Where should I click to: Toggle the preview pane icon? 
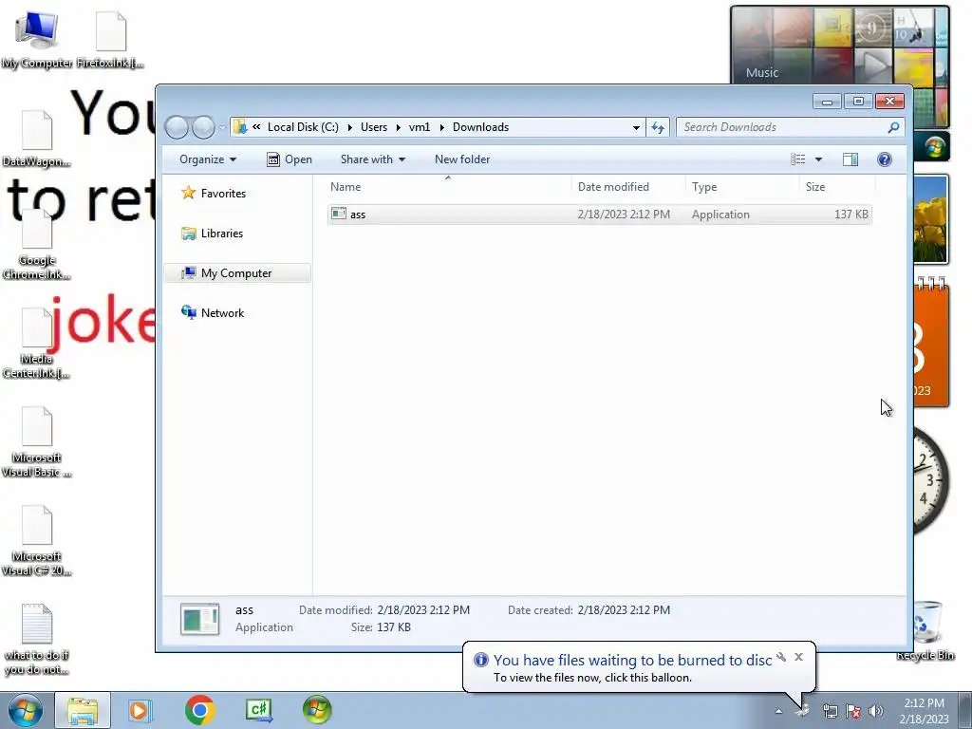[850, 159]
